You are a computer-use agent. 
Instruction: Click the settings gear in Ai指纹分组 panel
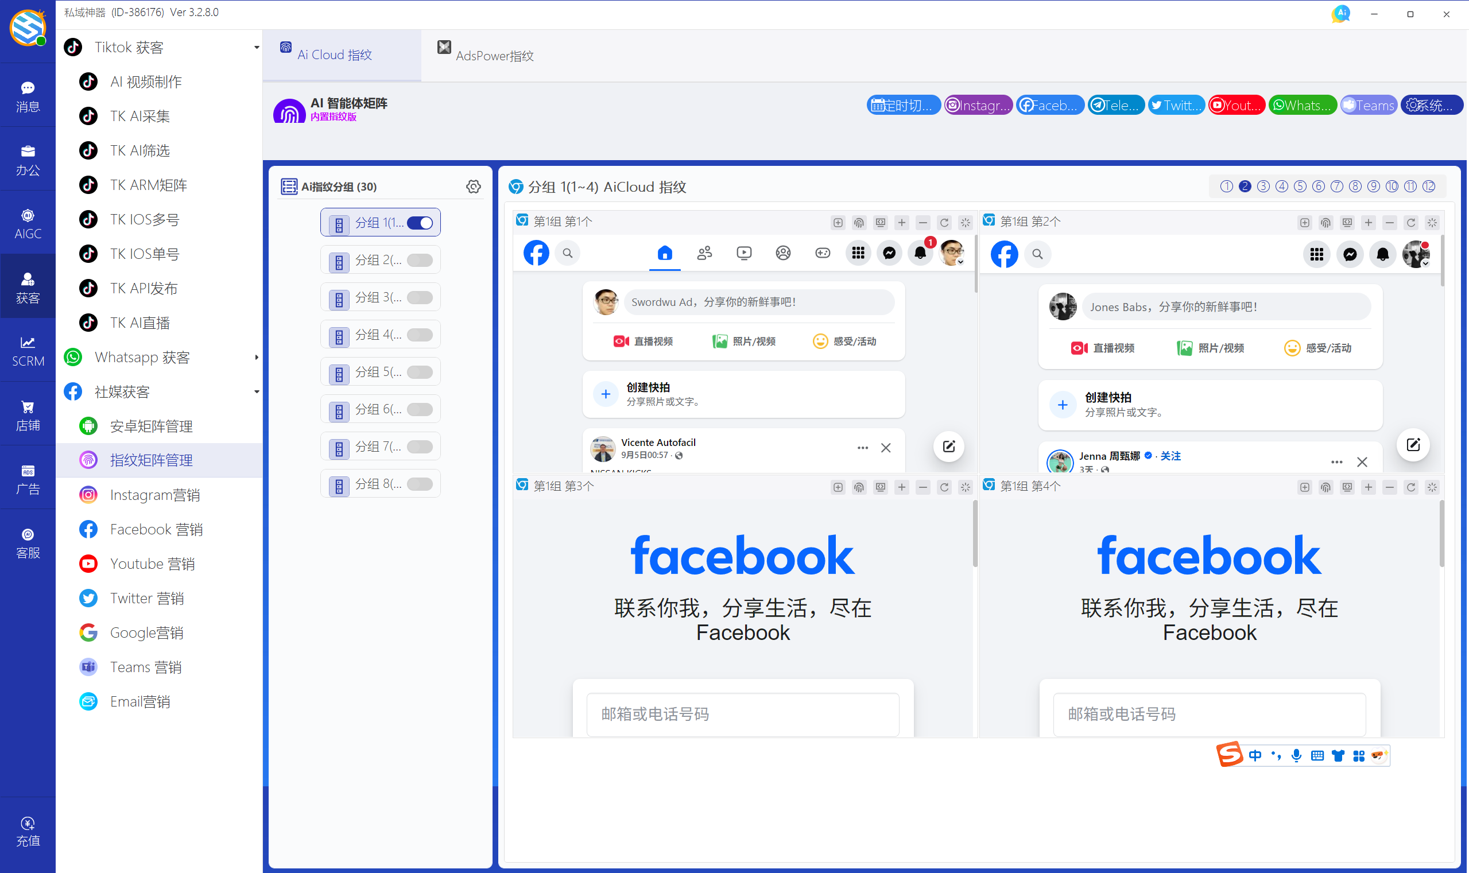pyautogui.click(x=473, y=187)
